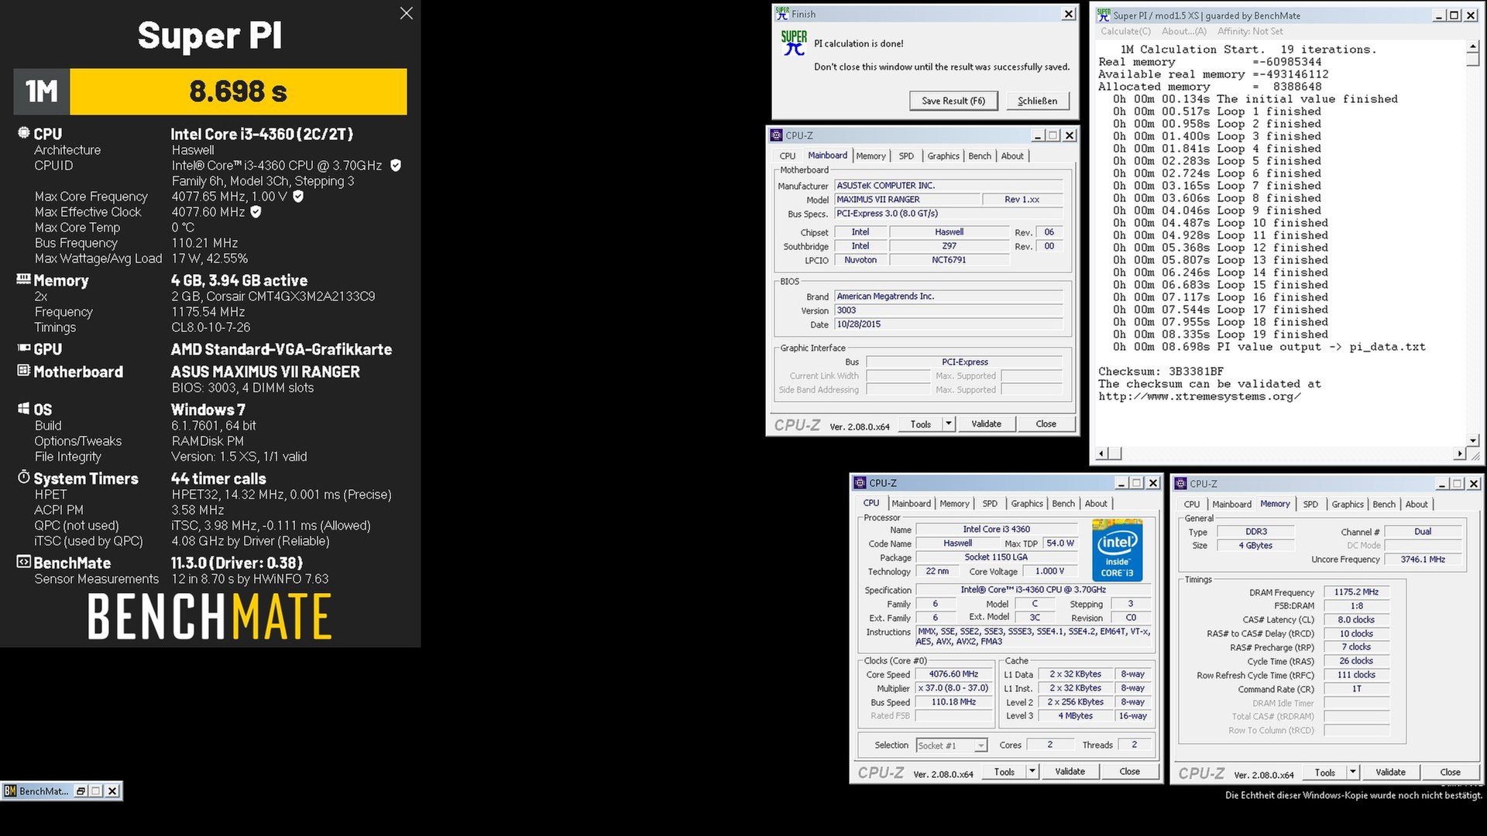Image resolution: width=1487 pixels, height=836 pixels.
Task: Click the GPU card icon in BenchMate panel
Action: (24, 348)
